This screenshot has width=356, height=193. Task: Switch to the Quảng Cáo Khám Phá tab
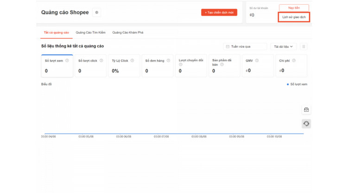coord(127,32)
